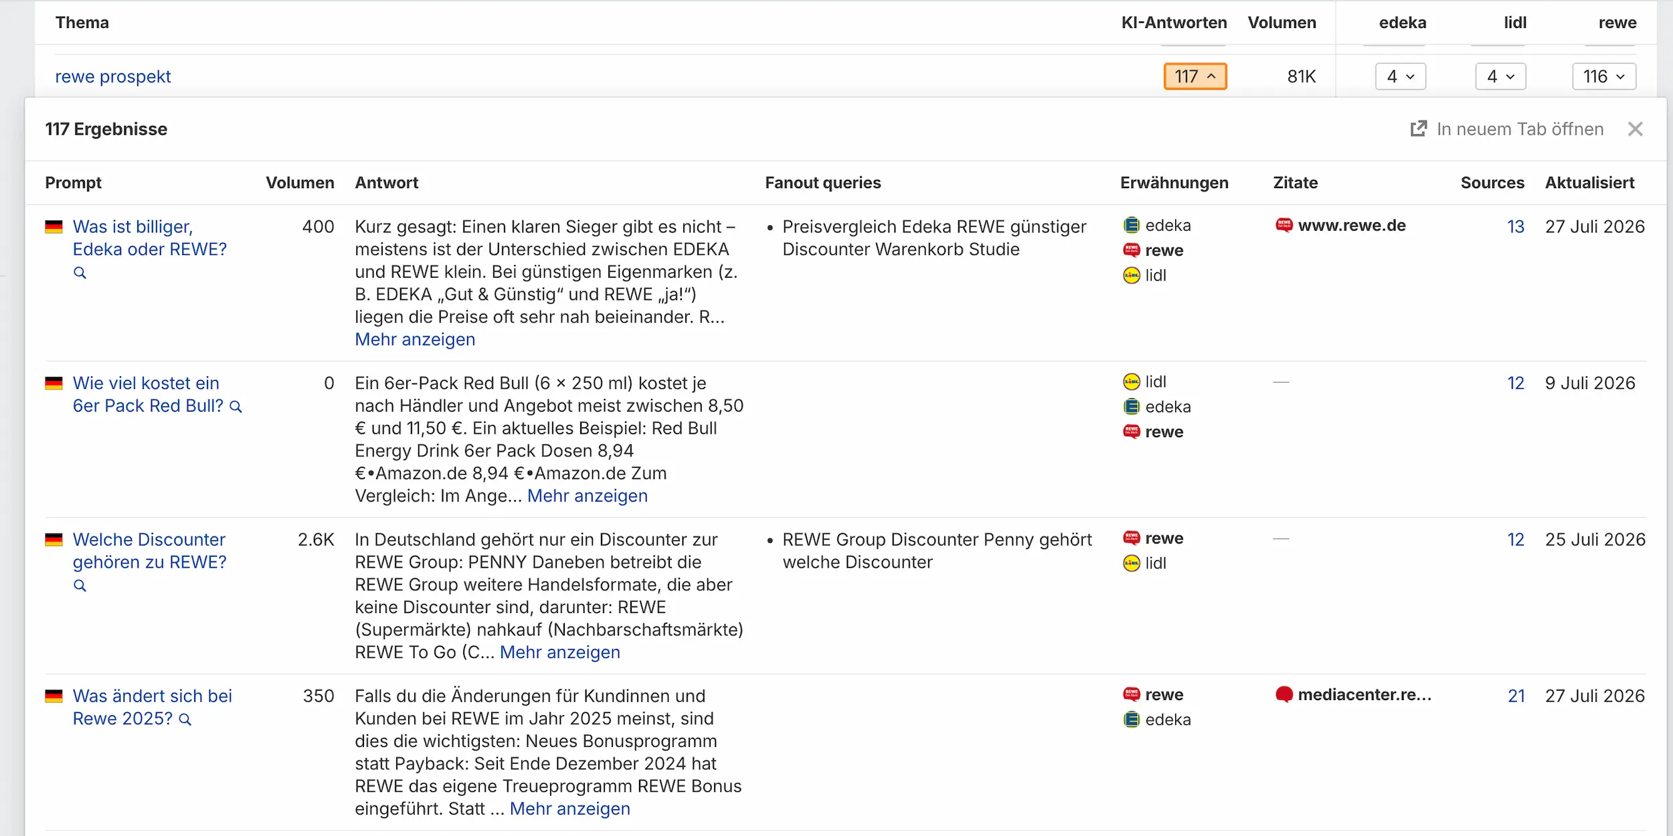Click the 'www.rewe.de' citation text
Image resolution: width=1673 pixels, height=836 pixels.
[x=1352, y=226]
